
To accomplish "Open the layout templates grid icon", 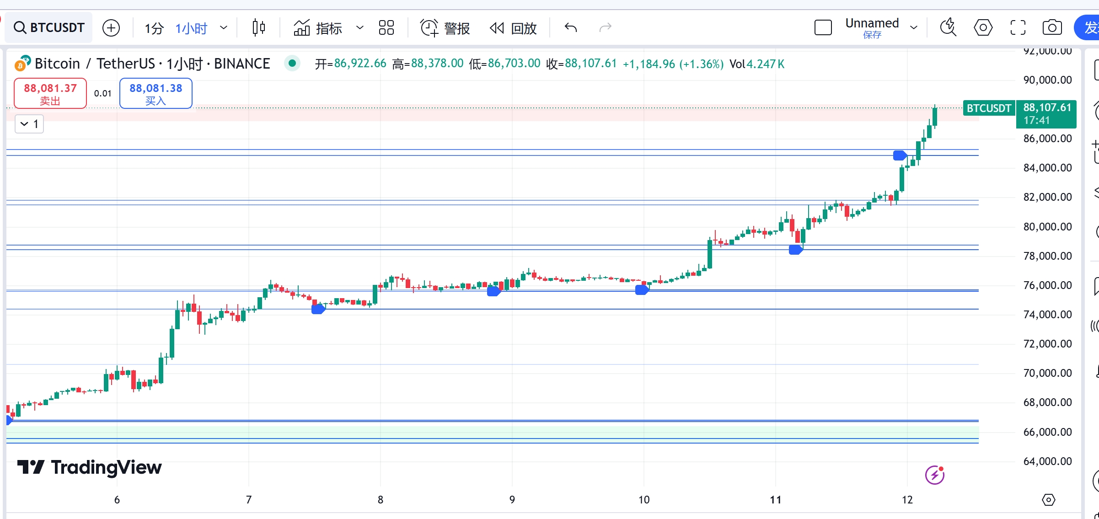I will point(386,28).
